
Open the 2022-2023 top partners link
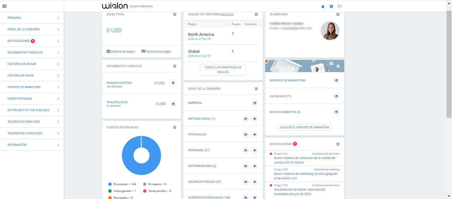227,14
